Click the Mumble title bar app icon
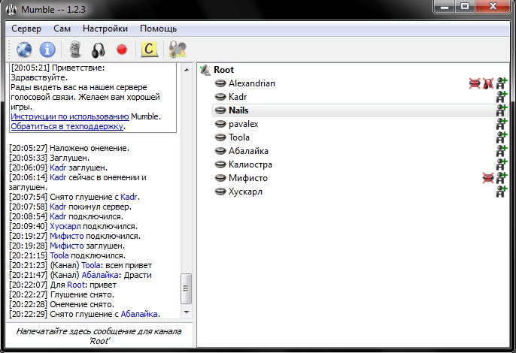The width and height of the screenshot is (516, 353). click(11, 9)
